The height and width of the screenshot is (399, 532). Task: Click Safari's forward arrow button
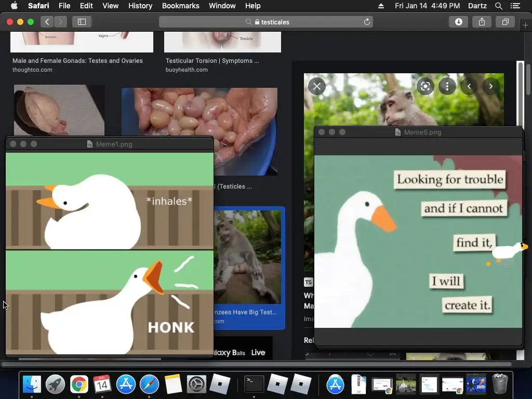click(60, 22)
